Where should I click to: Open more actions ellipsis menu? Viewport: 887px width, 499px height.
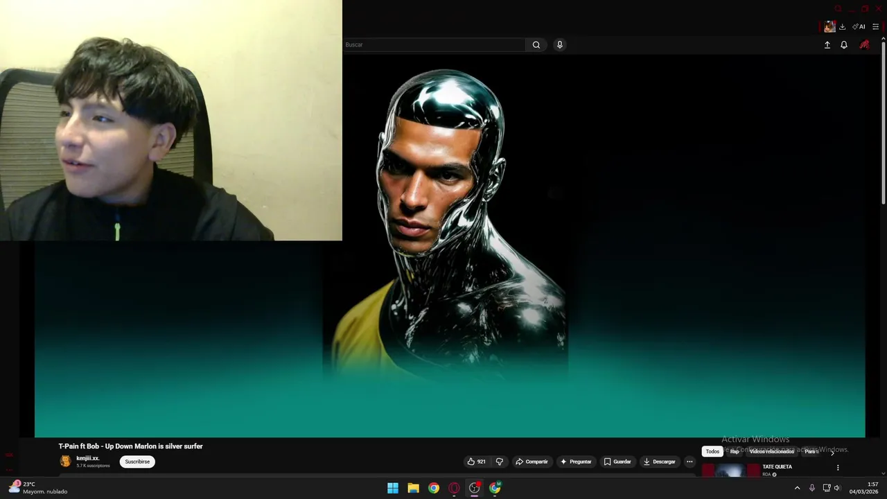pos(690,462)
